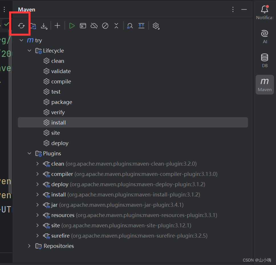Viewport: 276px width, 265px height.
Task: Select the package lifecycle phase
Action: pos(133,102)
